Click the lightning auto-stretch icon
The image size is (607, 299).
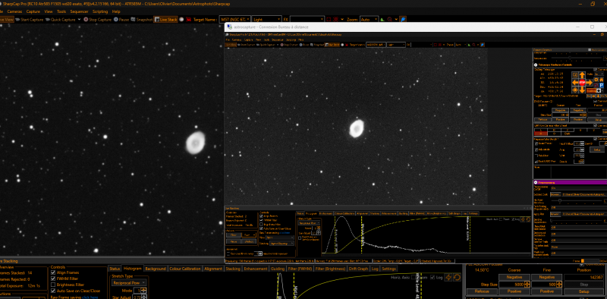click(448, 278)
